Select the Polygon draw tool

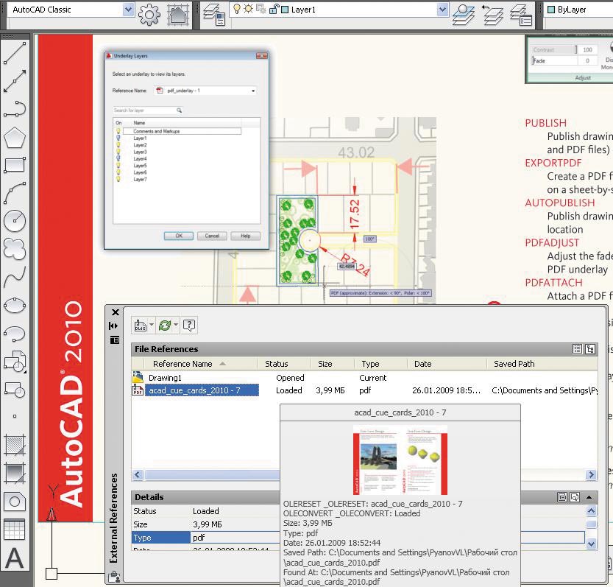coord(15,138)
